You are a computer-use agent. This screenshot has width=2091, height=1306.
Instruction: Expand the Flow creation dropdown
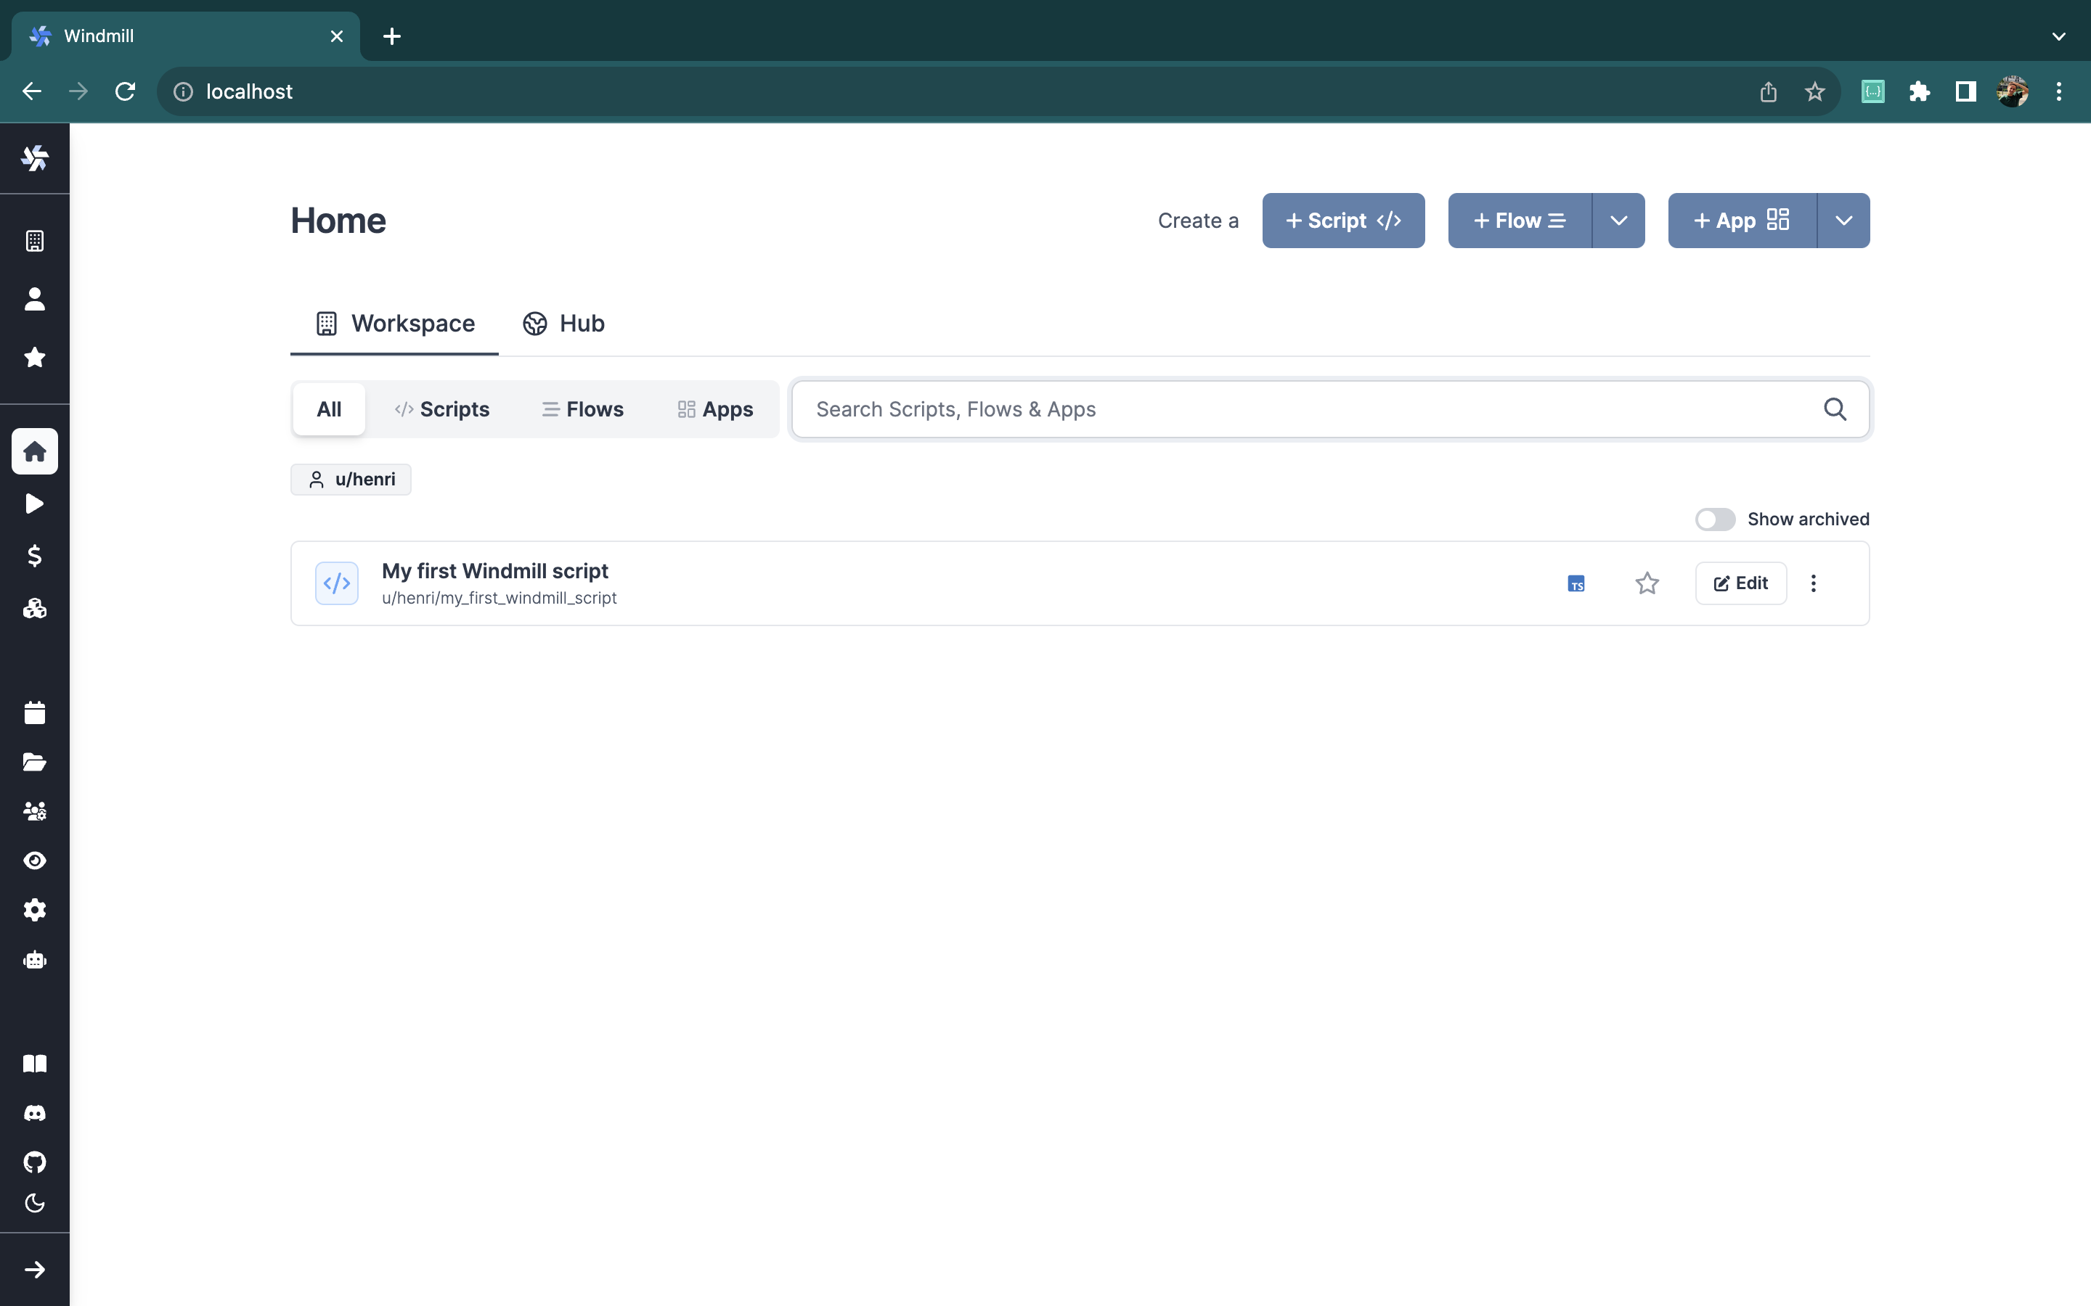point(1620,220)
